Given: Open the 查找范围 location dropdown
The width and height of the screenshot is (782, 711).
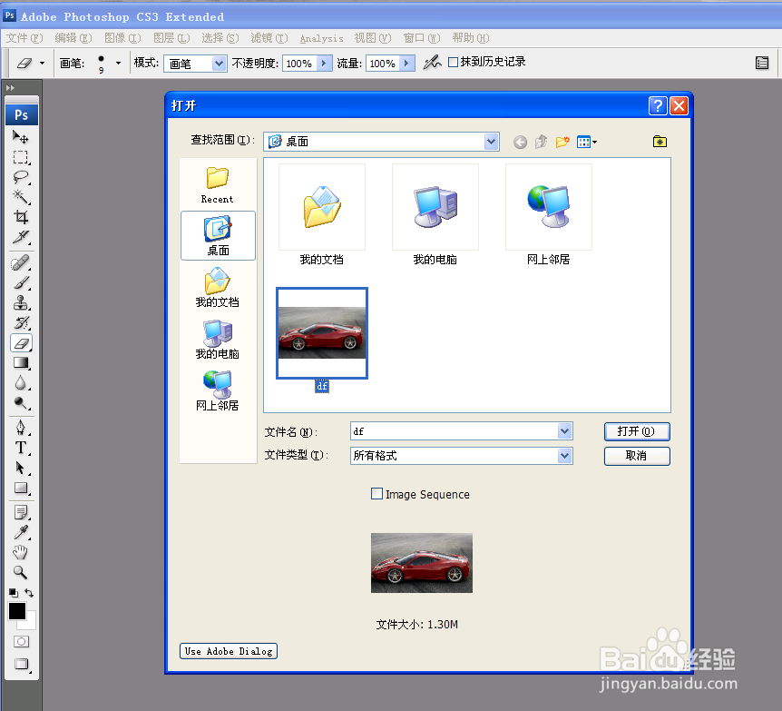Looking at the screenshot, I should click(x=491, y=142).
